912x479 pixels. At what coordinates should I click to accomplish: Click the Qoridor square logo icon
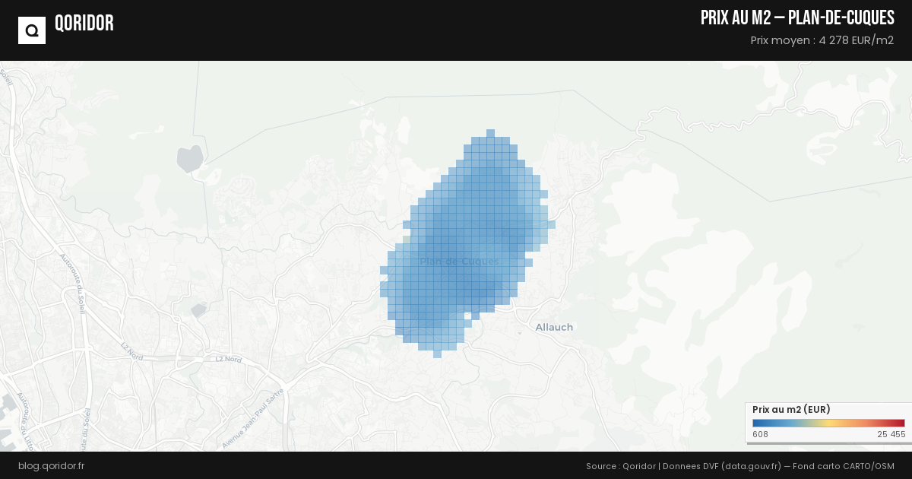[x=32, y=30]
